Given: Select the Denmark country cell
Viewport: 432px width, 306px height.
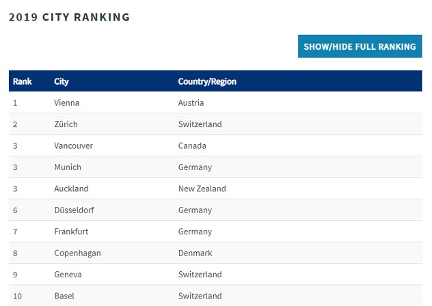Looking at the screenshot, I should click(x=195, y=253).
